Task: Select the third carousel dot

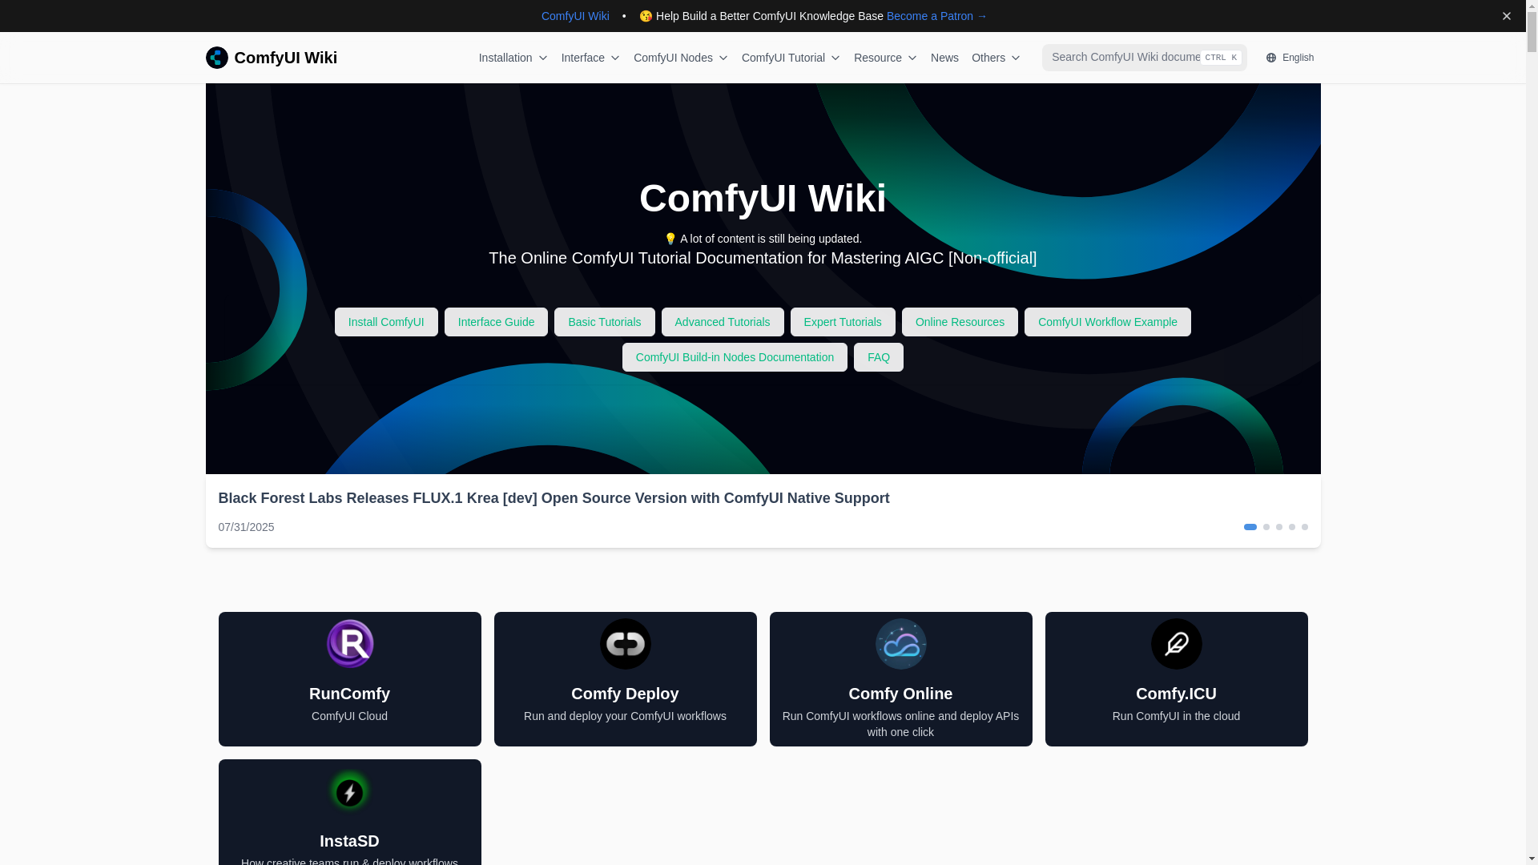Action: [1278, 527]
